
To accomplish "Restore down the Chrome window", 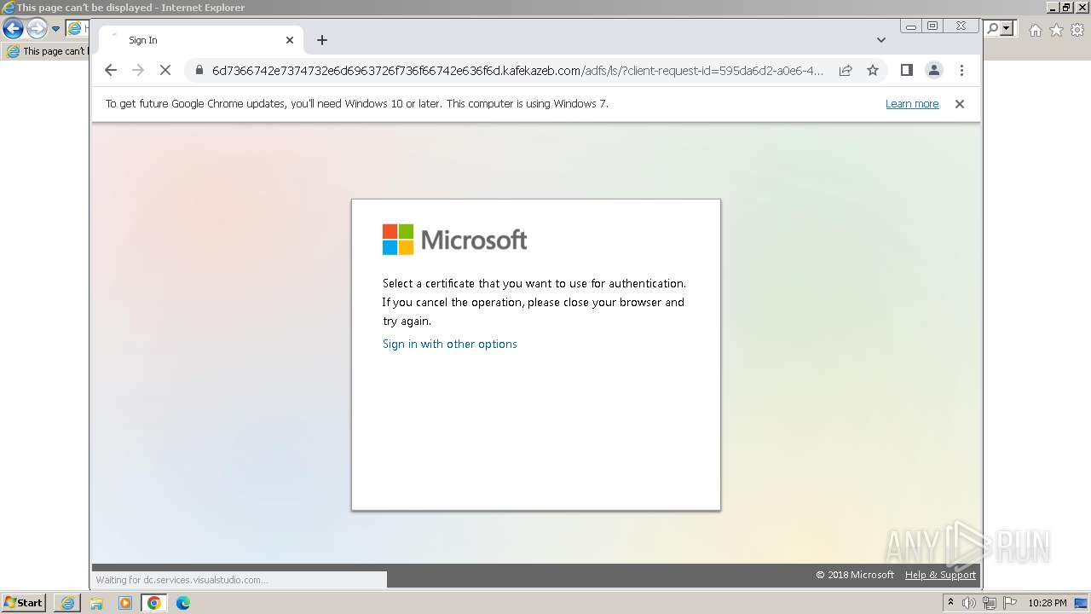I will [932, 26].
